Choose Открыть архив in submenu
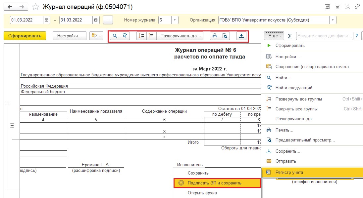363x198 pixels. 217,193
